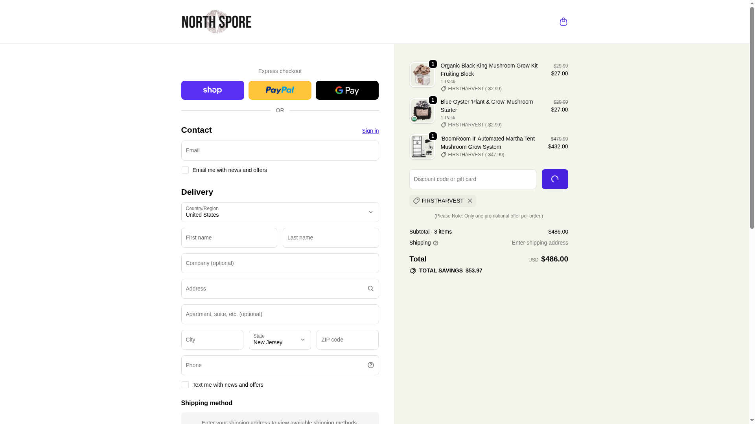
Task: Click the address search magnifier icon
Action: [x=370, y=289]
